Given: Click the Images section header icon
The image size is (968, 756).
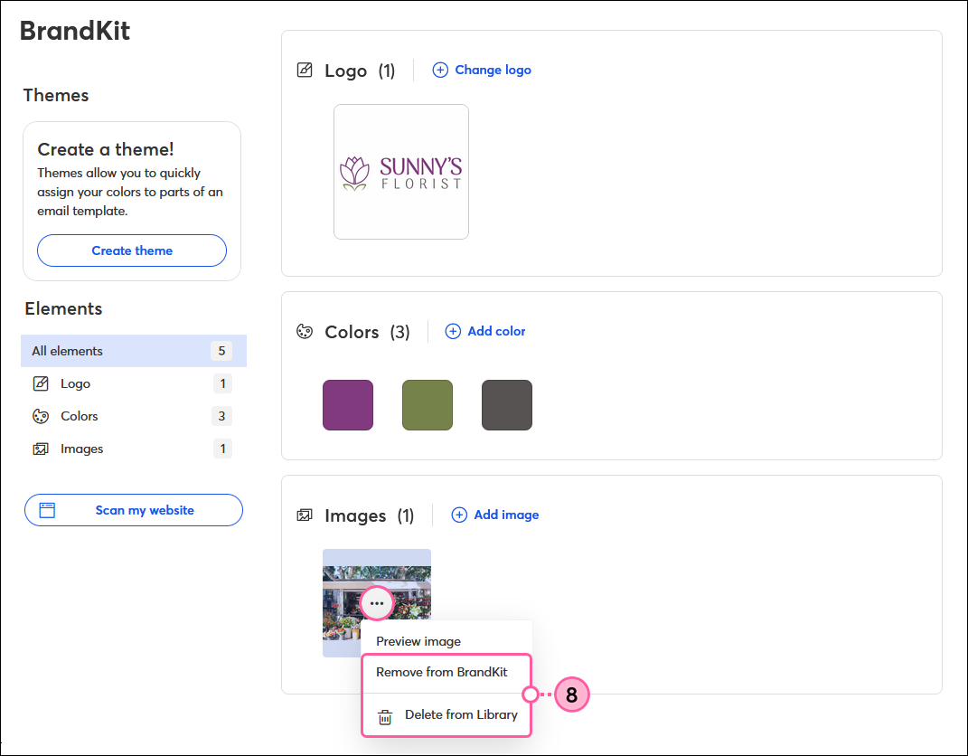Looking at the screenshot, I should pyautogui.click(x=305, y=515).
